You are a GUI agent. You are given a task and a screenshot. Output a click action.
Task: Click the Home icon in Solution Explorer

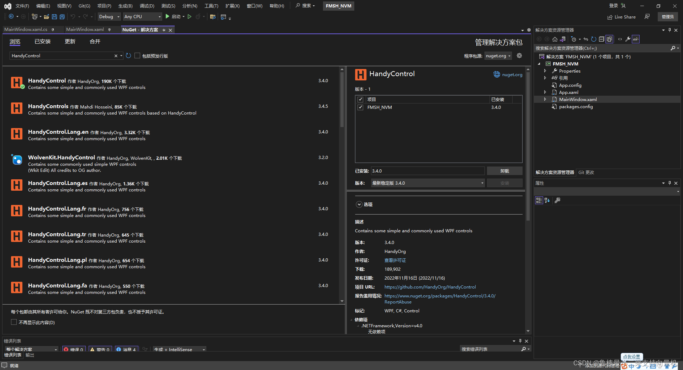(x=555, y=39)
